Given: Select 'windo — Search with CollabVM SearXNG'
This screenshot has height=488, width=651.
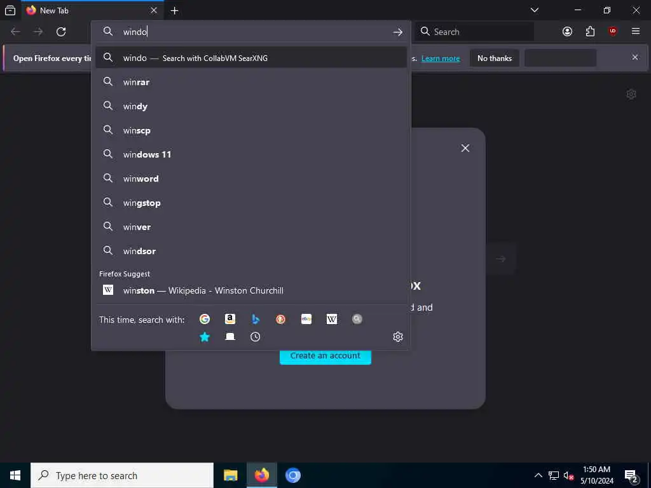Looking at the screenshot, I should 250,58.
